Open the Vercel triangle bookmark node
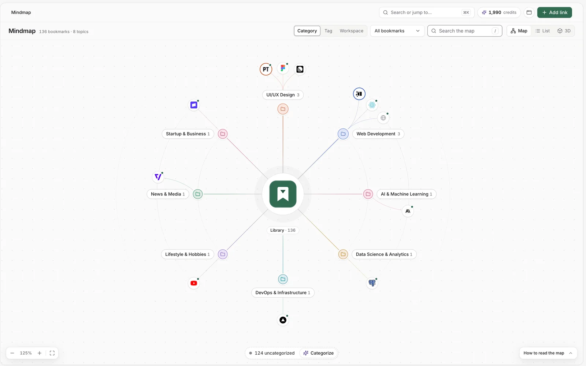 283,320
